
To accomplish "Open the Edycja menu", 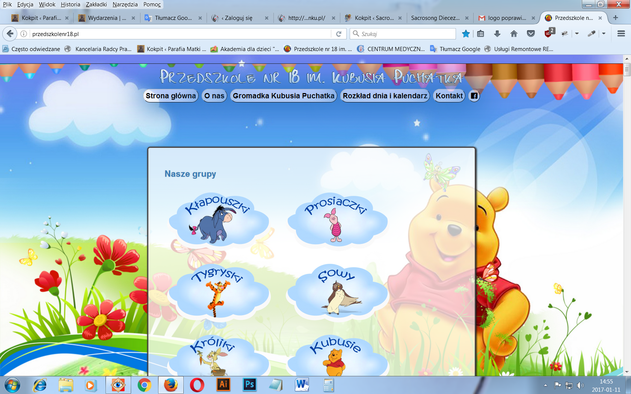I will 25,5.
